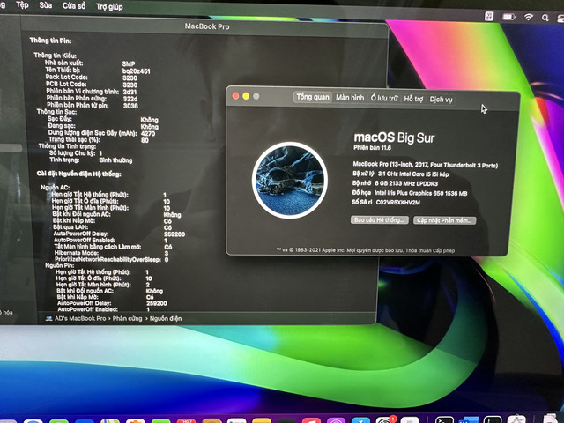Click device name value bq20z451
This screenshot has height=423, width=564.
pos(136,71)
